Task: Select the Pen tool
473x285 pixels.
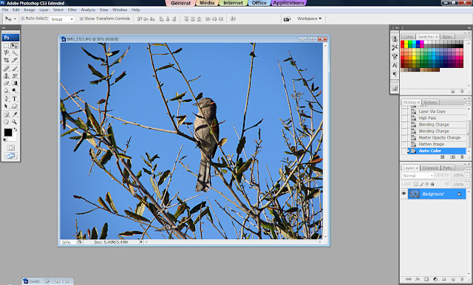Action: point(7,99)
